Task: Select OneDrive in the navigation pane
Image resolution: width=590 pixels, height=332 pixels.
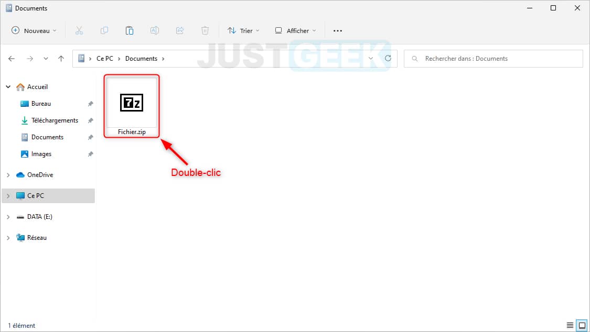Action: pos(40,175)
